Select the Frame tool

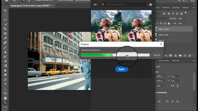[5, 34]
